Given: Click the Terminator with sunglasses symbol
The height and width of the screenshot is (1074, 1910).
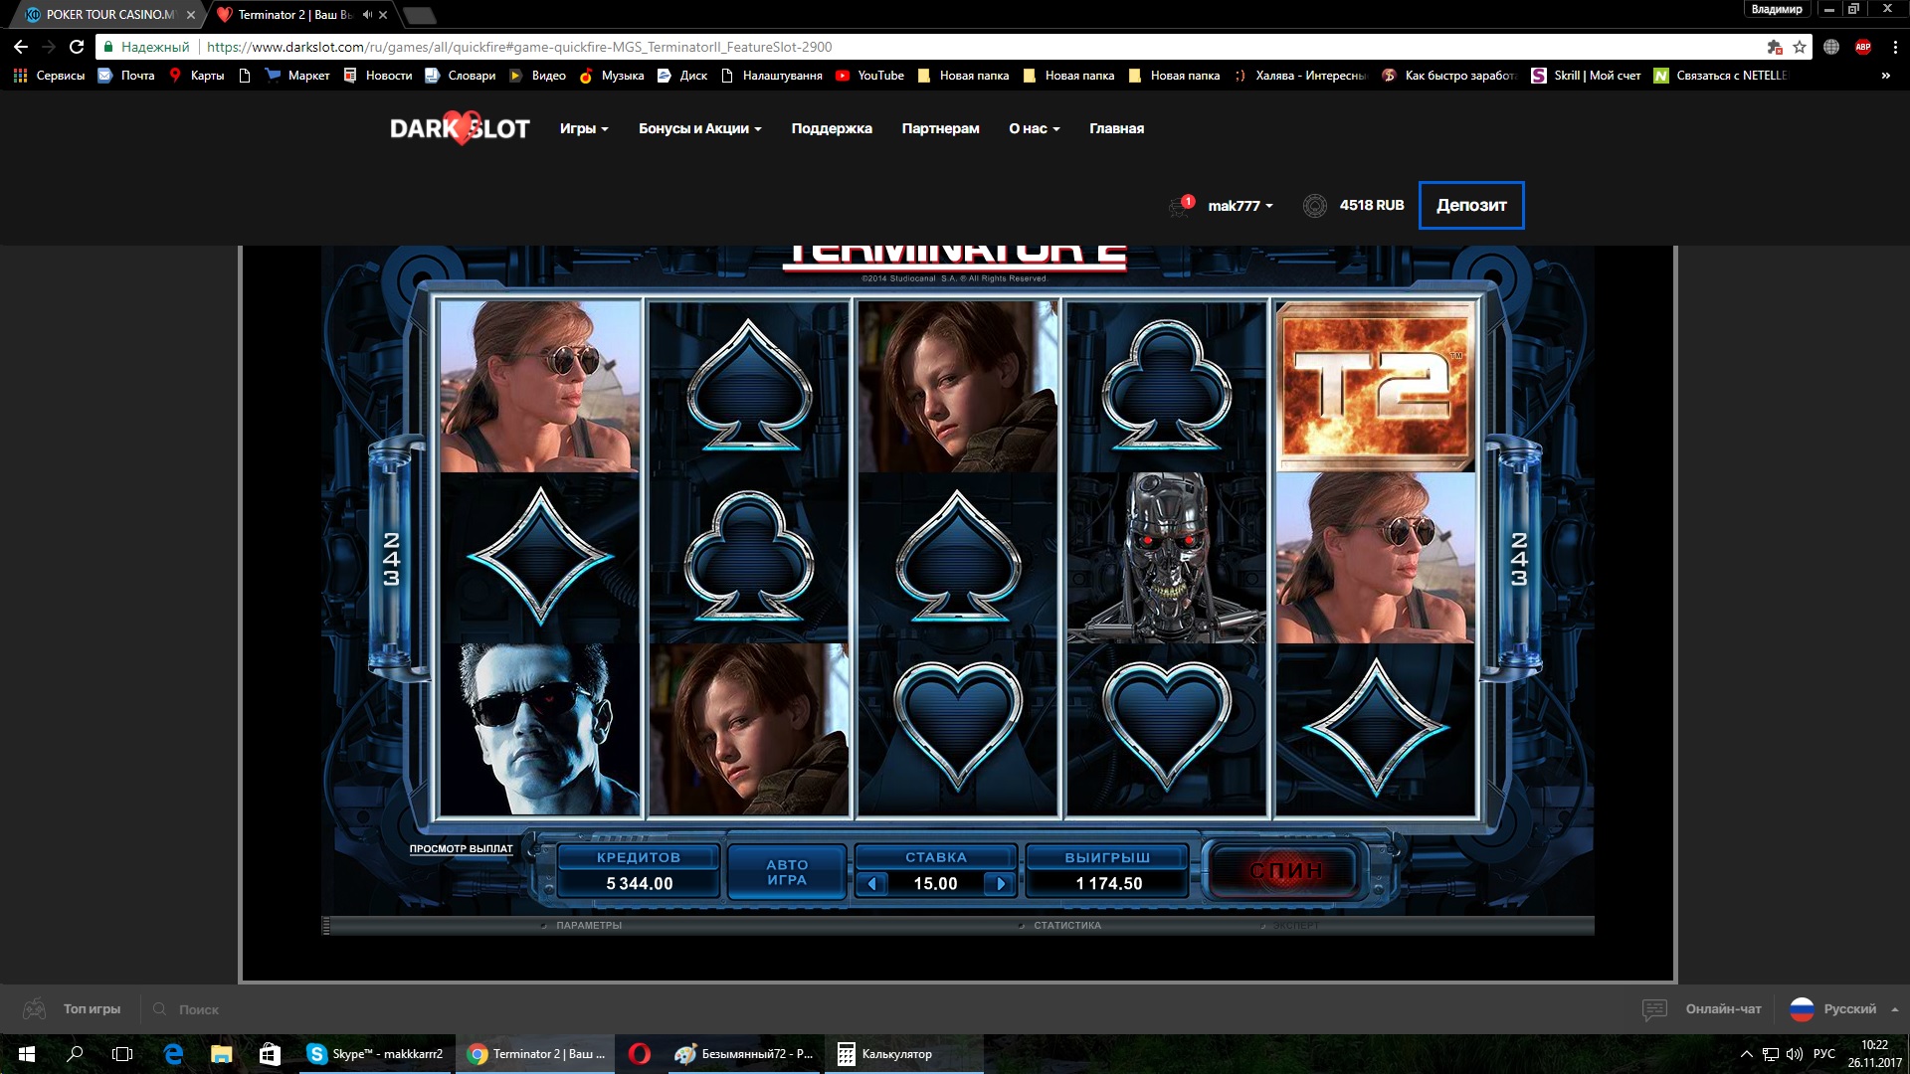Looking at the screenshot, I should click(540, 729).
